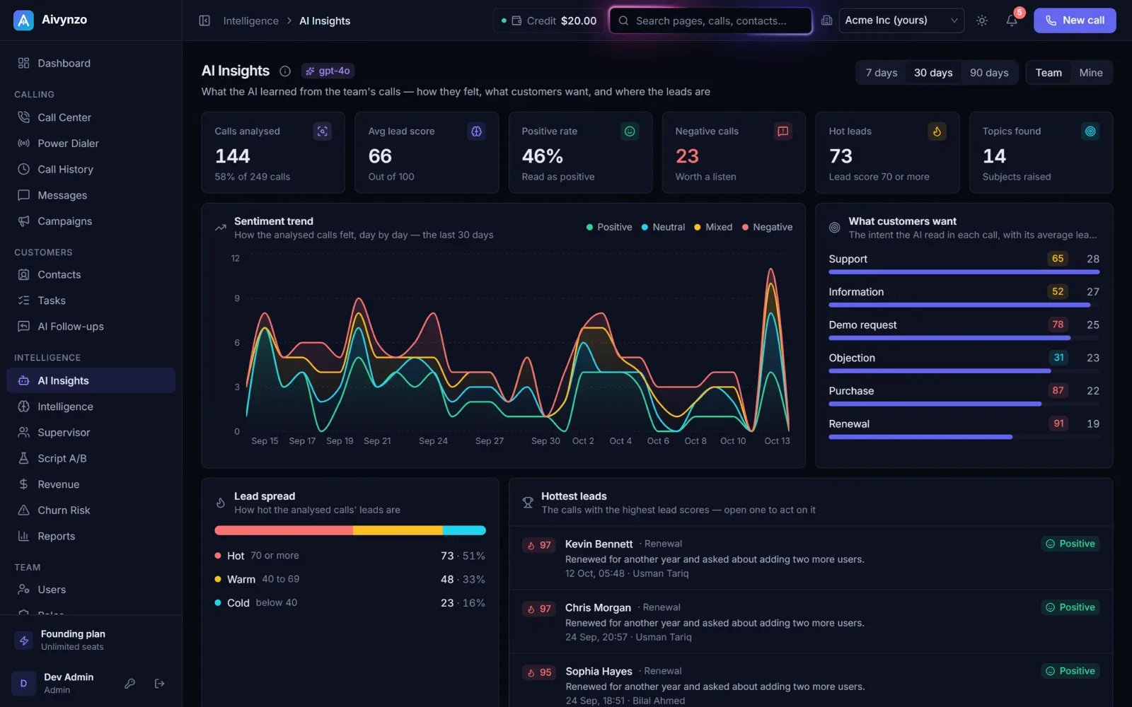
Task: Toggle the Negative series in the legend
Action: (x=767, y=227)
